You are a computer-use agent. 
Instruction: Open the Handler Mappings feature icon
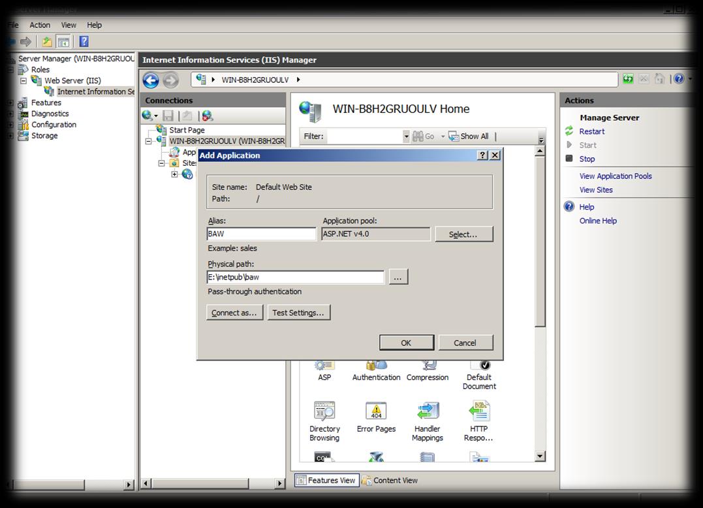click(428, 422)
